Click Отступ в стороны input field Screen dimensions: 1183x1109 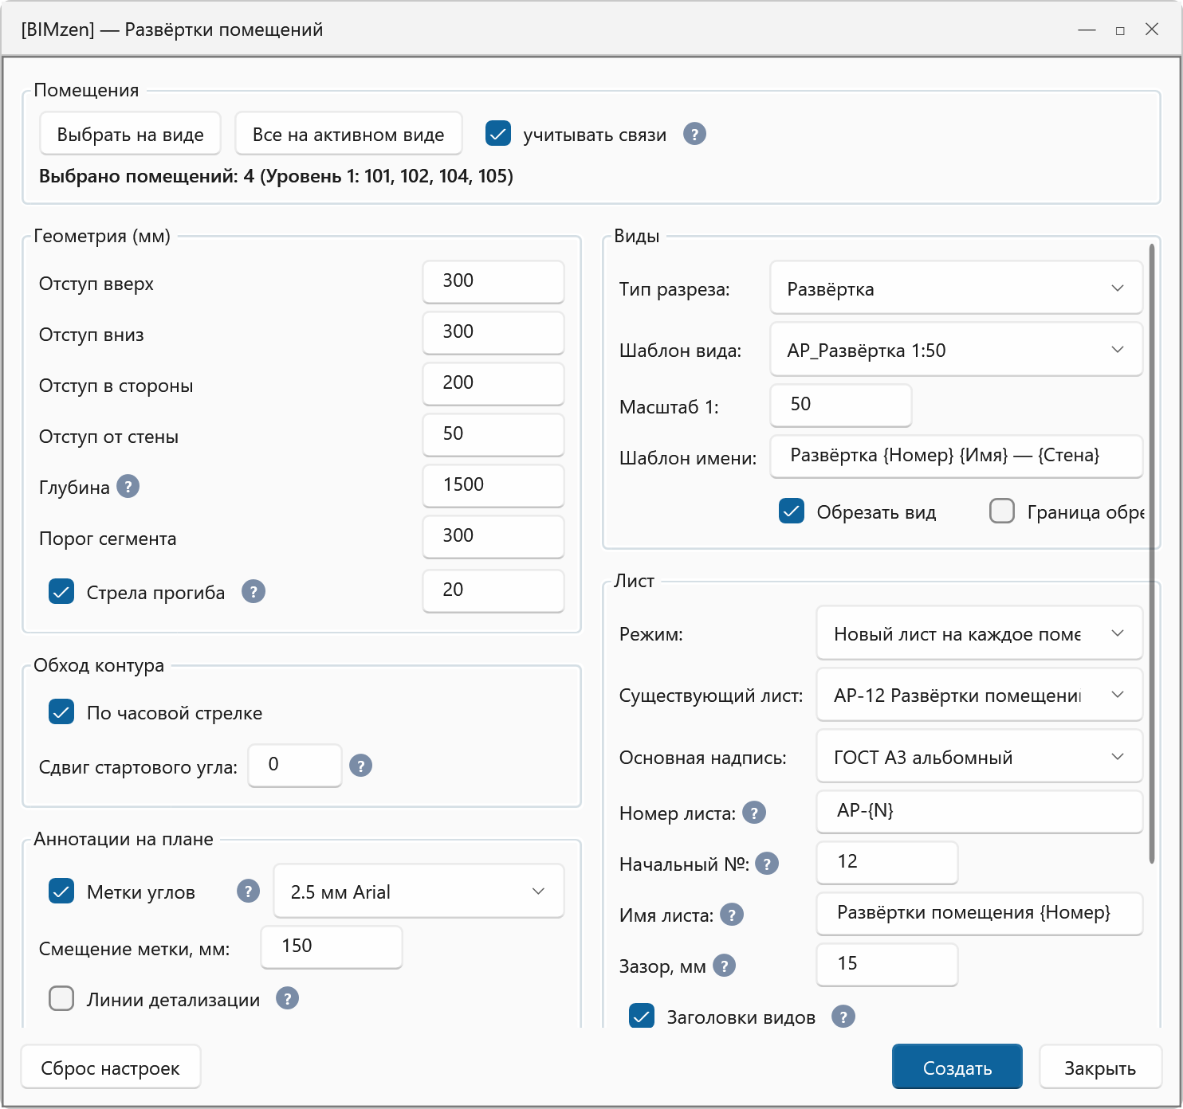(x=493, y=383)
